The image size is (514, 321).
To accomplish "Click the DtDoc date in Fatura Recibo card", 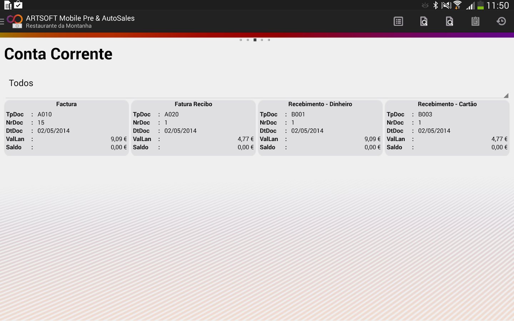I will click(x=181, y=131).
